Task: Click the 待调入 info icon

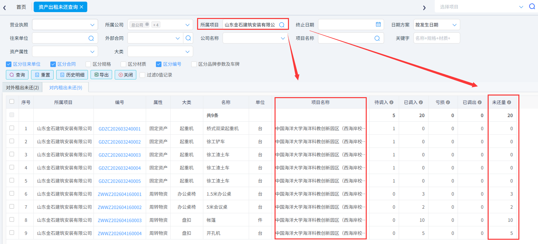Action: 392,102
